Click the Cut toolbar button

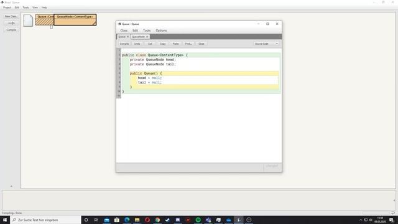(x=150, y=44)
